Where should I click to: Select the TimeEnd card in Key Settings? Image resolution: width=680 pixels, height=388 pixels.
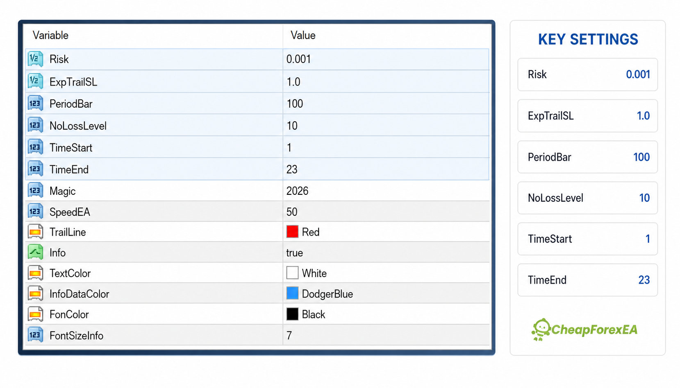[588, 280]
